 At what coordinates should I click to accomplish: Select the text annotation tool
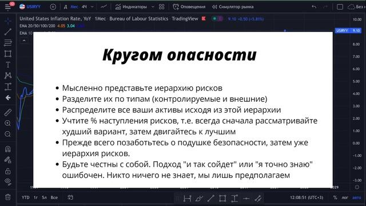pos(8,65)
